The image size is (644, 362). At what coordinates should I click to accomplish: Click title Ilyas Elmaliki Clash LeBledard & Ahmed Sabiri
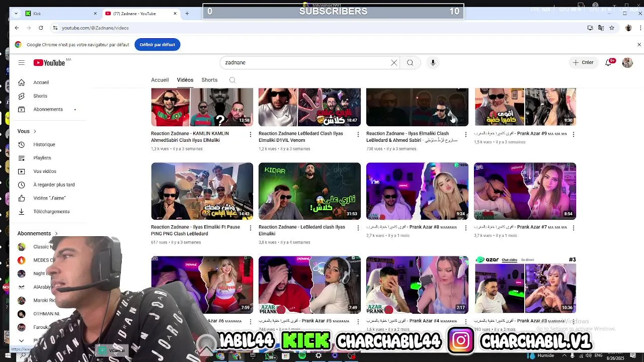point(412,137)
